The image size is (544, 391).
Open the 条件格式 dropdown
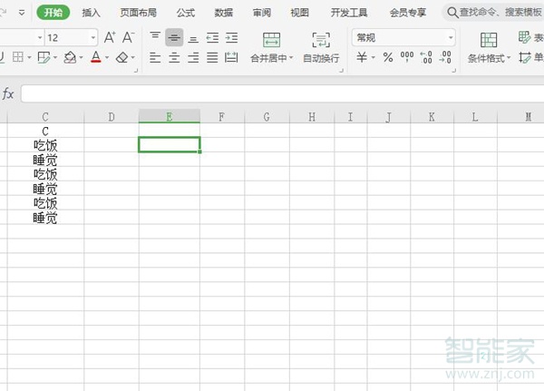489,46
